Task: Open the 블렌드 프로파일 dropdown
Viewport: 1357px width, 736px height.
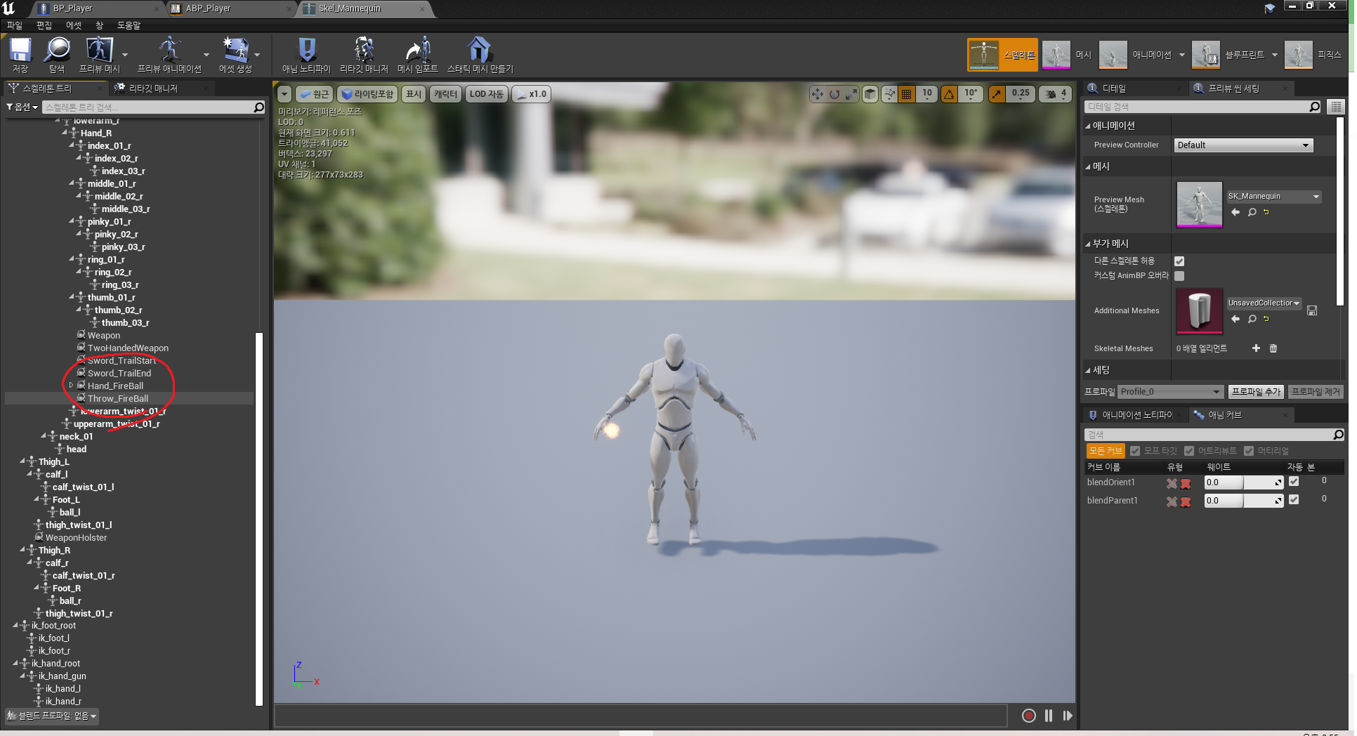Action: [52, 716]
